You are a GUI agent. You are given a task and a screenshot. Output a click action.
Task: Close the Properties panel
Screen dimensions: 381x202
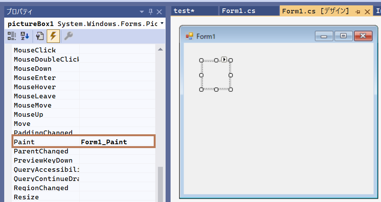point(159,11)
